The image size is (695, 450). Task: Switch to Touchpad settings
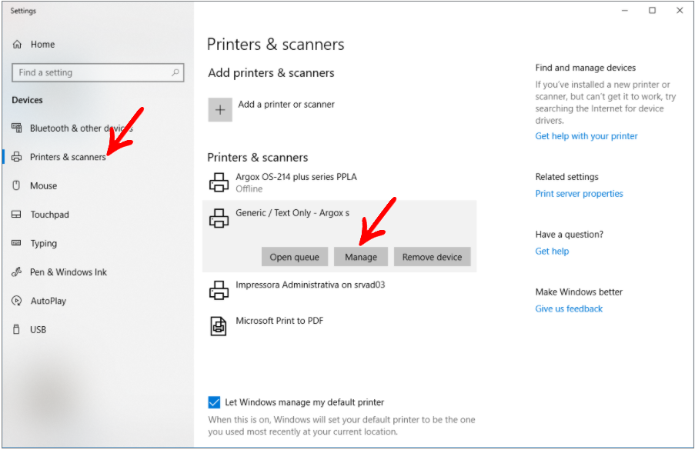pyautogui.click(x=49, y=215)
